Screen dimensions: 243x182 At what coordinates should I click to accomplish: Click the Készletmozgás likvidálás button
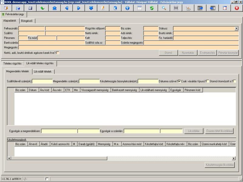(220, 165)
